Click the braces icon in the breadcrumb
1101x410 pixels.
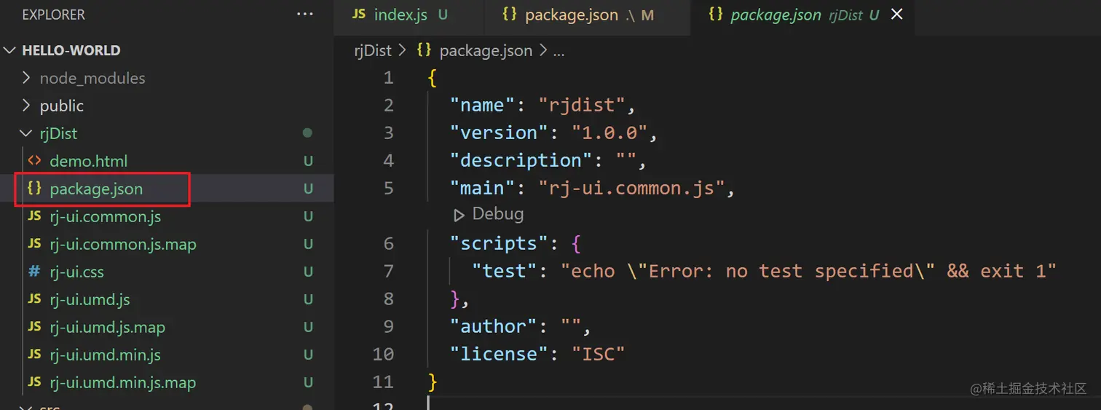pos(424,50)
